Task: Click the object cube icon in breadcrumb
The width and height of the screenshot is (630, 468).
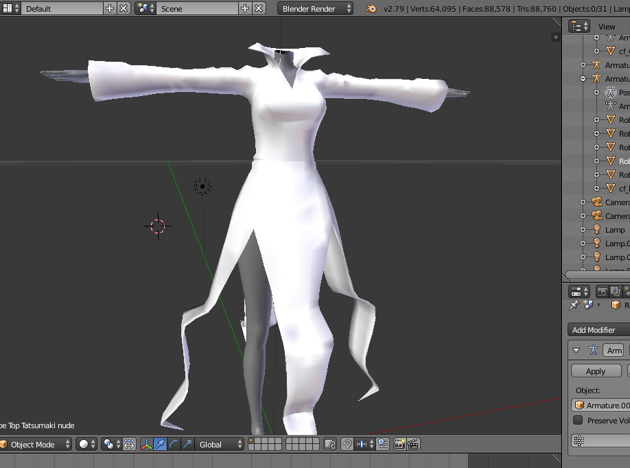Action: click(616, 305)
